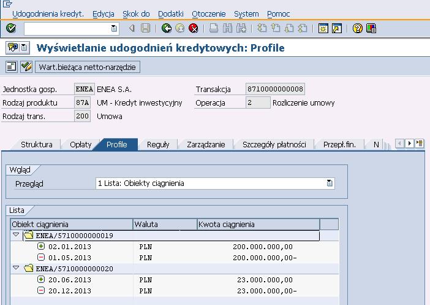This screenshot has width=430, height=305.
Task: Open the Przegląd dropdown list
Action: point(330,183)
